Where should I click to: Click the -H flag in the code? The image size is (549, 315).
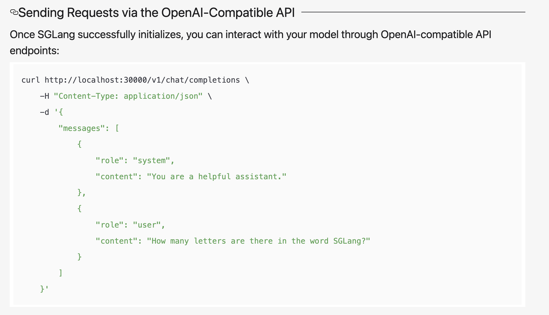click(45, 96)
